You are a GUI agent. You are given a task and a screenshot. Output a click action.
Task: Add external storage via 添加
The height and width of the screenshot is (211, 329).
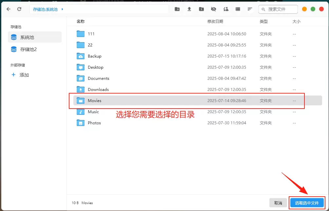pos(24,75)
